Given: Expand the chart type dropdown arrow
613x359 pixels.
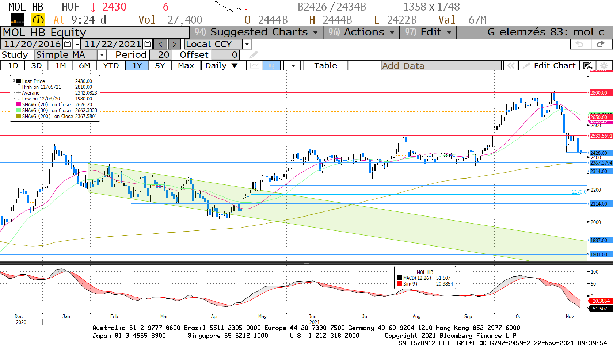Looking at the screenshot, I should (293, 66).
